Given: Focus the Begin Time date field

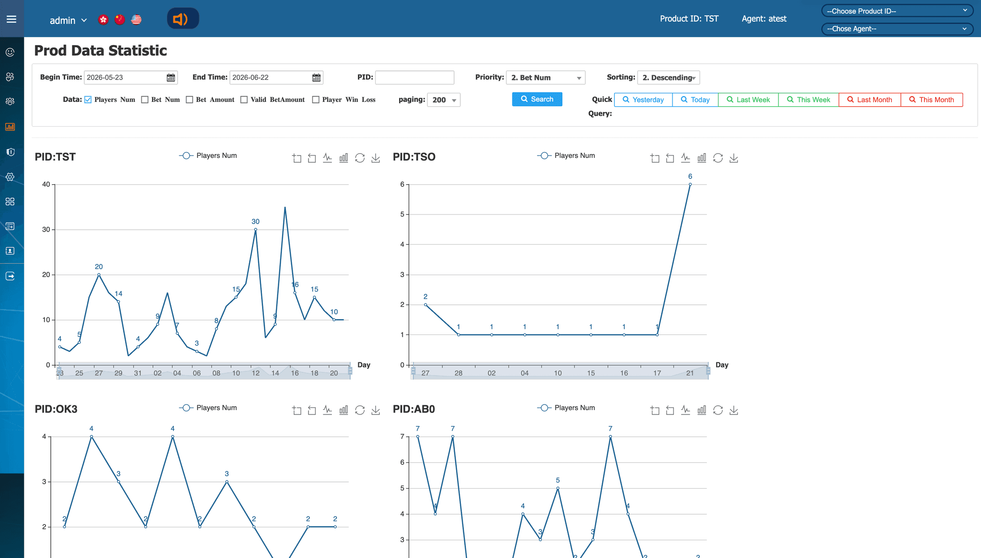Looking at the screenshot, I should coord(131,78).
